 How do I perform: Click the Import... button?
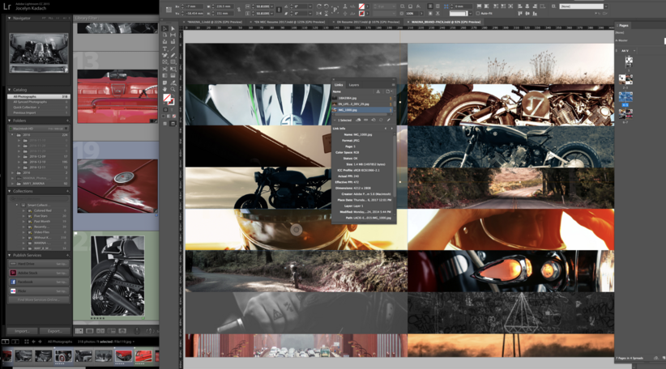tap(22, 331)
